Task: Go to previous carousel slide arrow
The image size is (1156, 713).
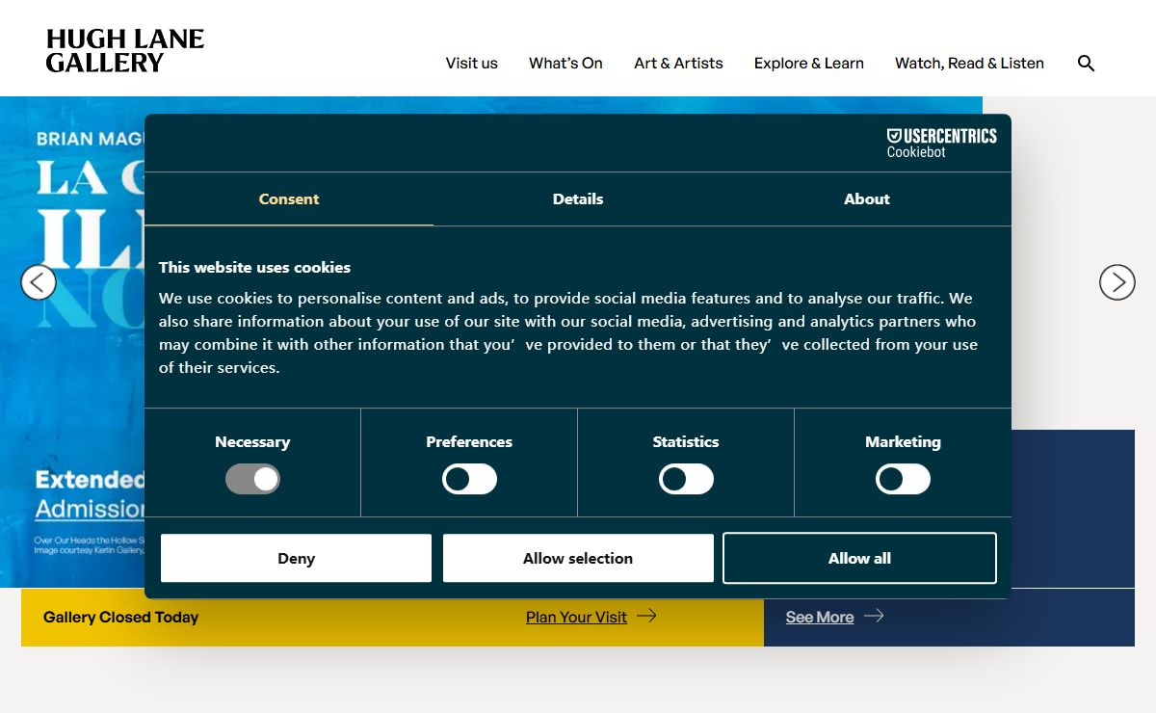Action: (39, 282)
